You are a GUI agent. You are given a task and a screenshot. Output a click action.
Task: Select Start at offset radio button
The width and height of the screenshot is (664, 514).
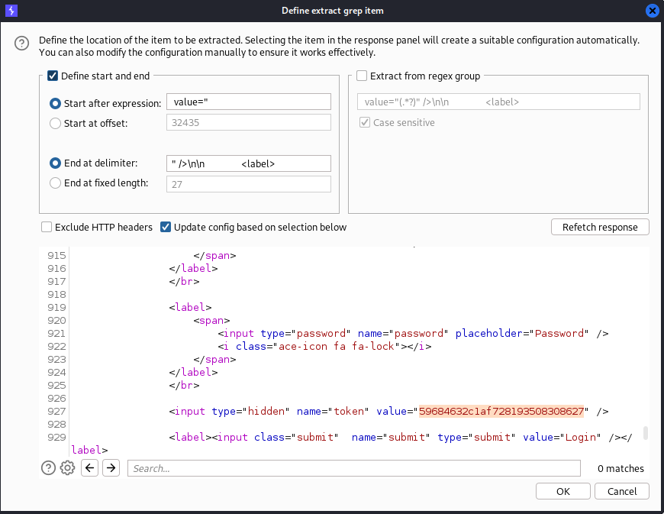pyautogui.click(x=55, y=123)
